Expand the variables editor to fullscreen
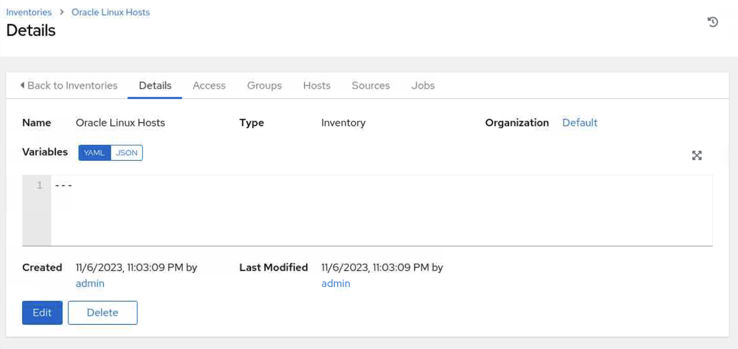 coord(697,156)
